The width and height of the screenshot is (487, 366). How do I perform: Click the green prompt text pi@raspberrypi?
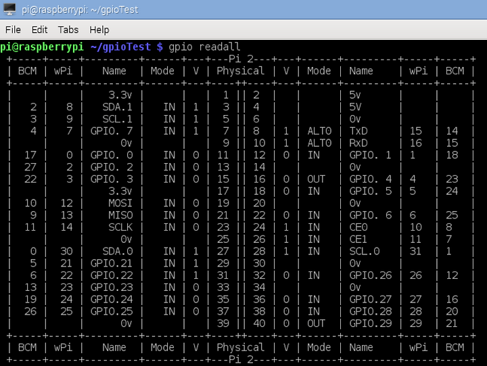pos(42,47)
